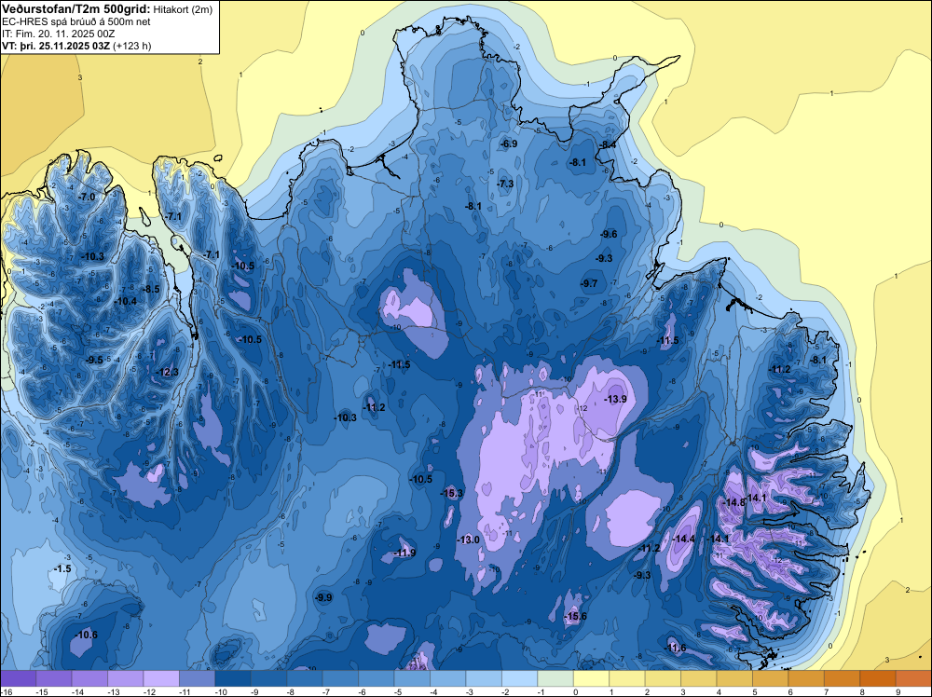Click the -9.9 temperature label
Image resolution: width=932 pixels, height=697 pixels.
click(324, 597)
